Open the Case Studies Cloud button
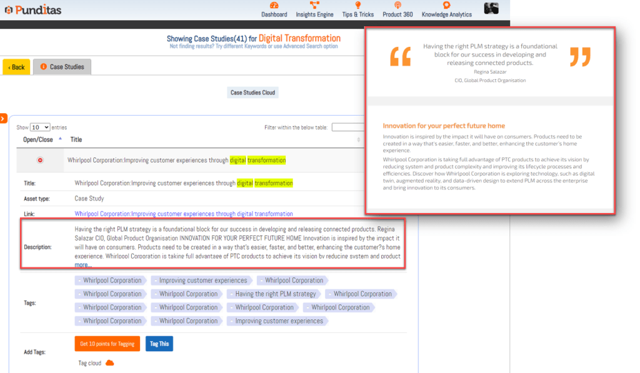The height and width of the screenshot is (373, 640). pyautogui.click(x=252, y=92)
